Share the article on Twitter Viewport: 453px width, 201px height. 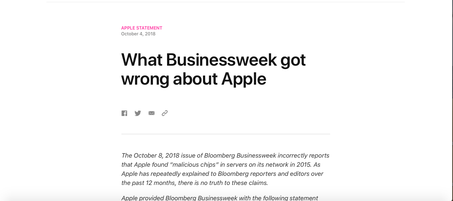(x=138, y=113)
